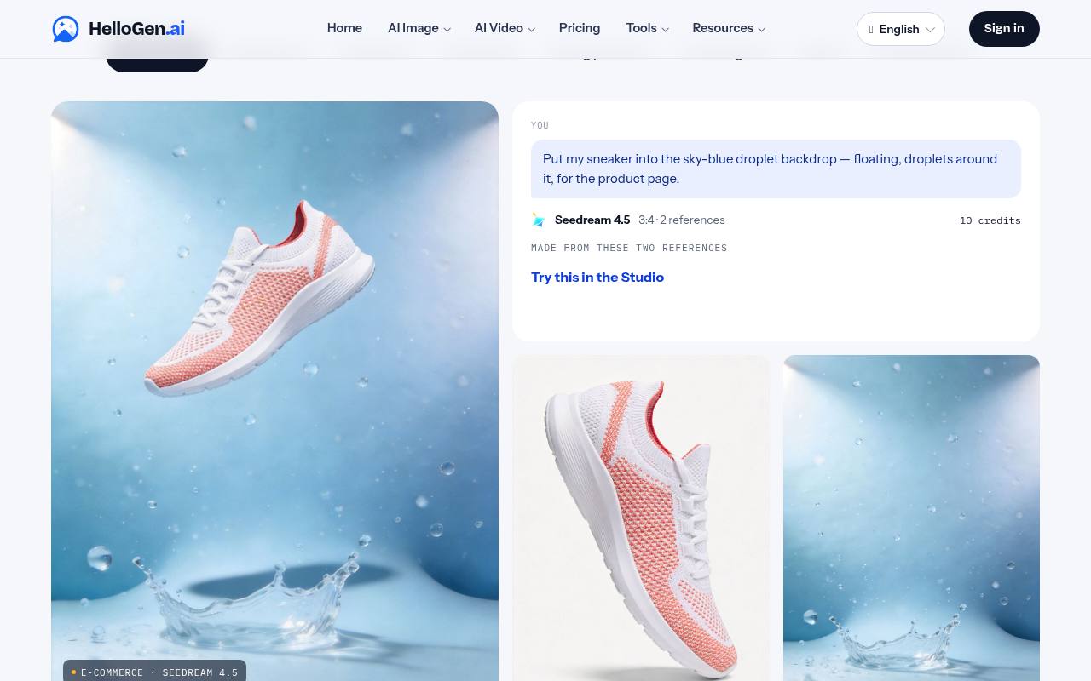Expand the AI Video dropdown chevron
Viewport: 1091px width, 681px height.
[x=531, y=30]
